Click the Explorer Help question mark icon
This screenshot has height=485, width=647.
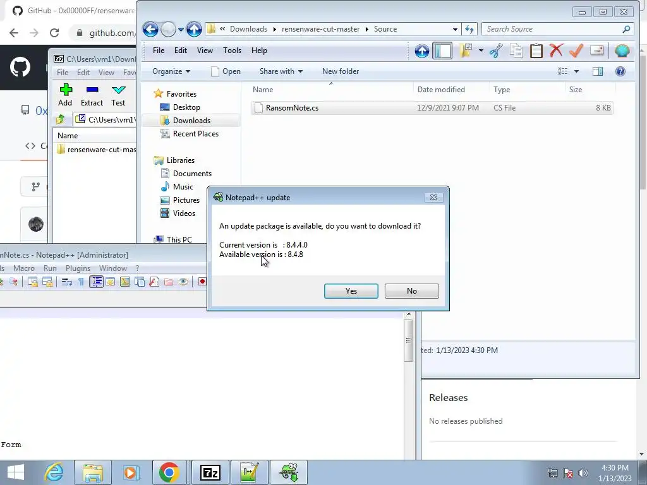pos(620,71)
